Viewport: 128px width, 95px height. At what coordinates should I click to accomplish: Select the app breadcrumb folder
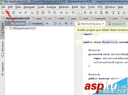pos(37,18)
